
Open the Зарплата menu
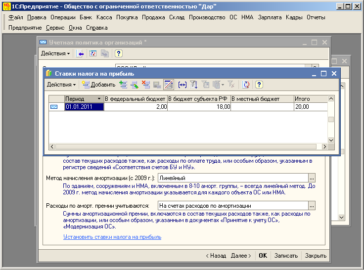click(x=270, y=17)
